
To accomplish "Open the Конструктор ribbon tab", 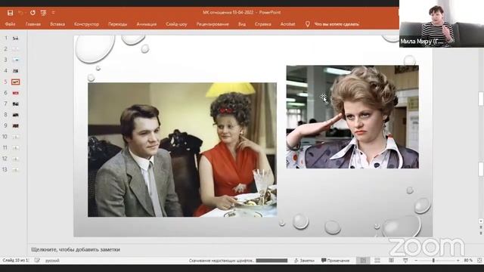I will 86,24.
